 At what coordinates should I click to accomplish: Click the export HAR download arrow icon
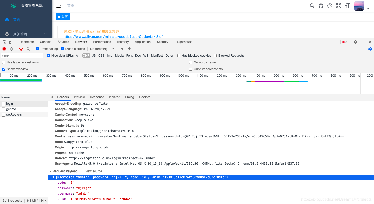[129, 49]
